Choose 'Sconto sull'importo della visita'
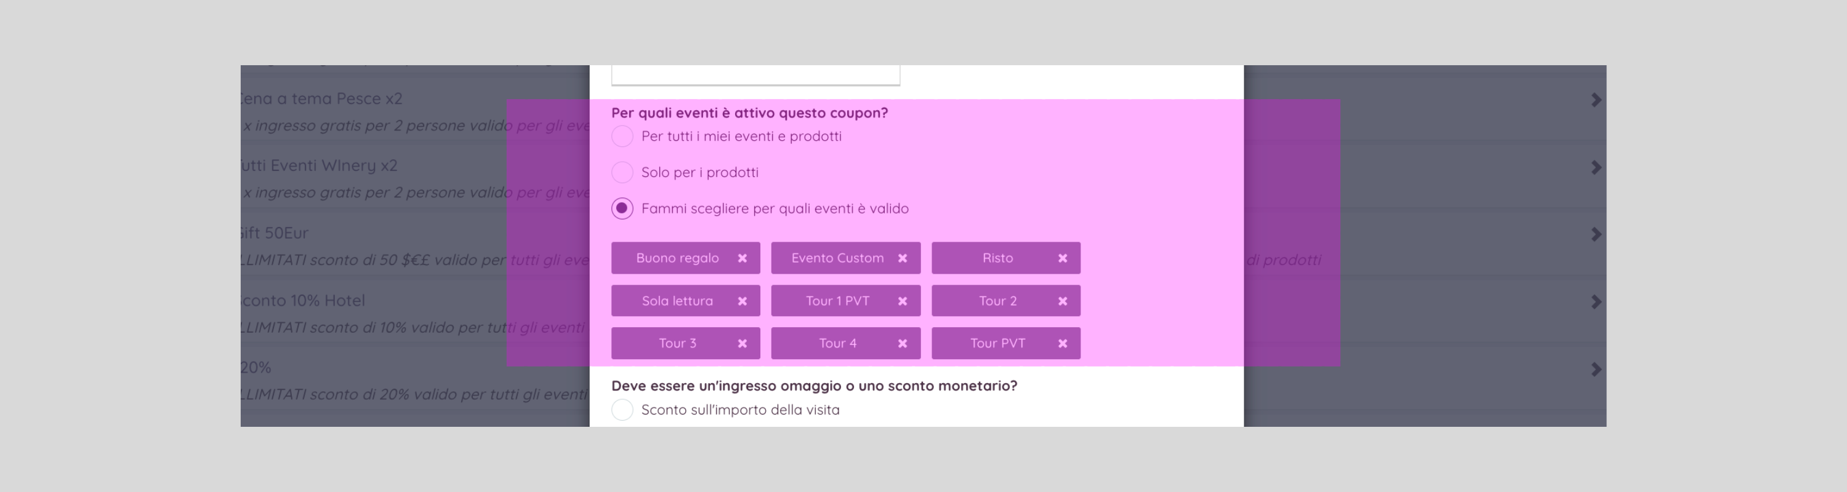Screen dimensions: 1847x492 pyautogui.click(x=622, y=410)
